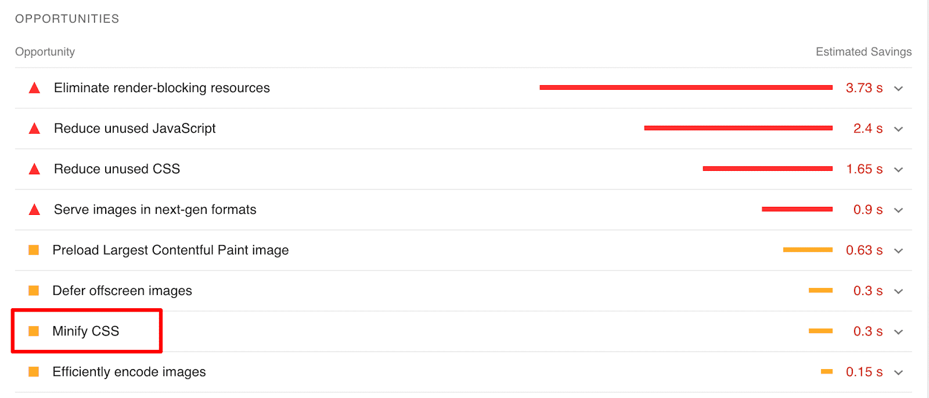Select the warning triangle next to Serve images in next-gen formats
Viewport: 929px width, 398px height.
coord(34,209)
